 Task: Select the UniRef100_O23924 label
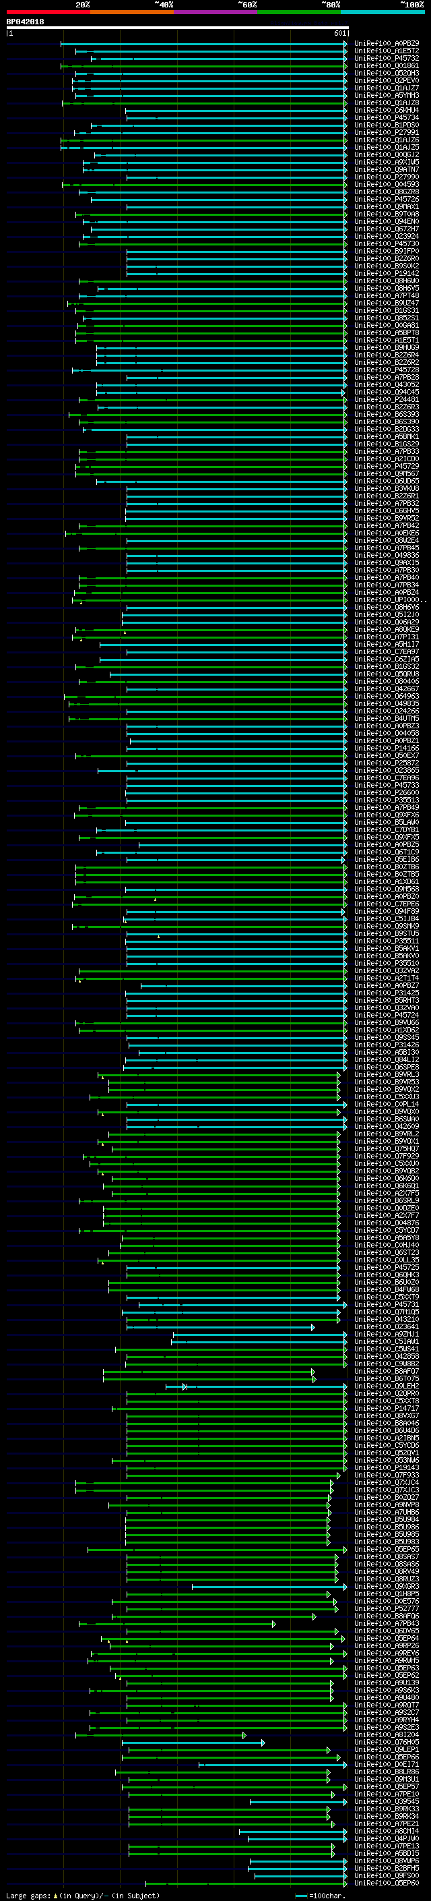[387, 236]
